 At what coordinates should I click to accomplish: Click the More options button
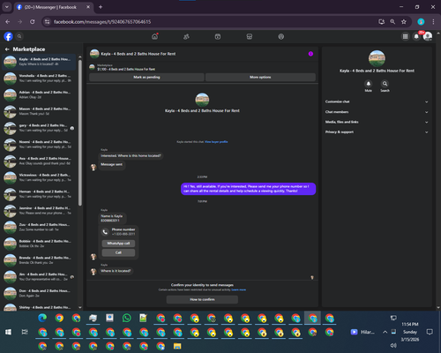pyautogui.click(x=260, y=77)
